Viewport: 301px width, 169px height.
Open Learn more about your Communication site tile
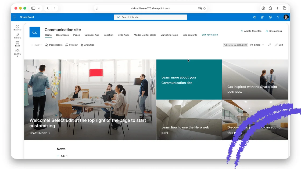(189, 79)
